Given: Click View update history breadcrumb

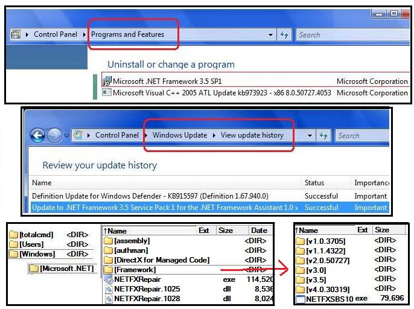Looking at the screenshot, I should point(252,135).
